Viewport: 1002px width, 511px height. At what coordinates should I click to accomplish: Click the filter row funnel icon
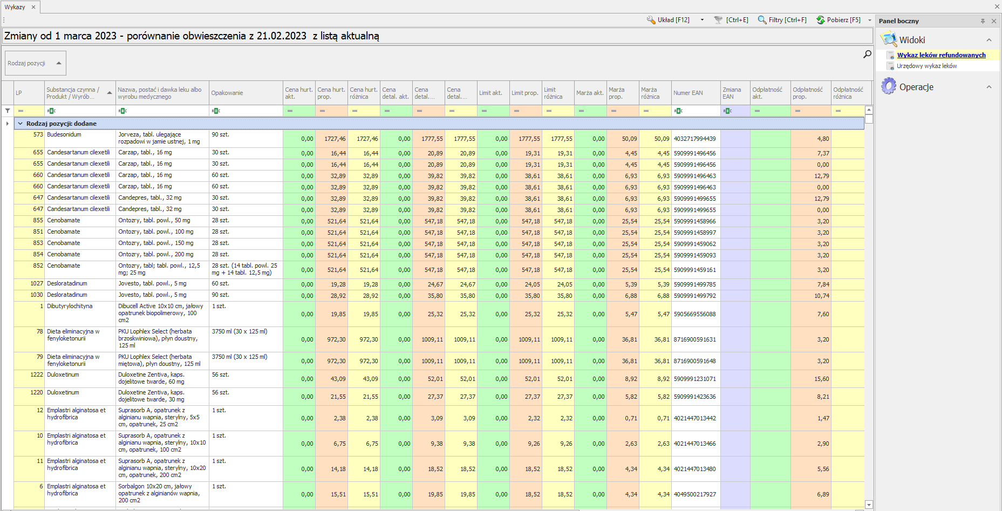[8, 111]
